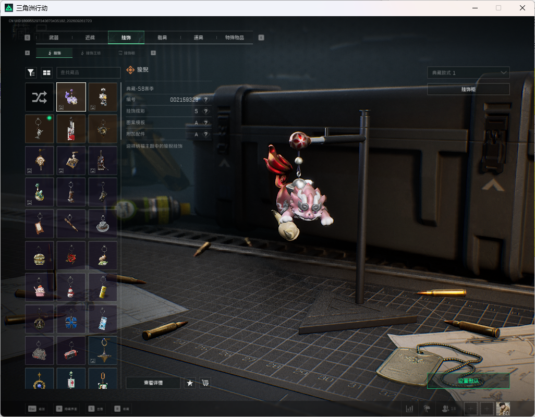Click the question mark beside 图案模板
The width and height of the screenshot is (535, 417).
[206, 122]
